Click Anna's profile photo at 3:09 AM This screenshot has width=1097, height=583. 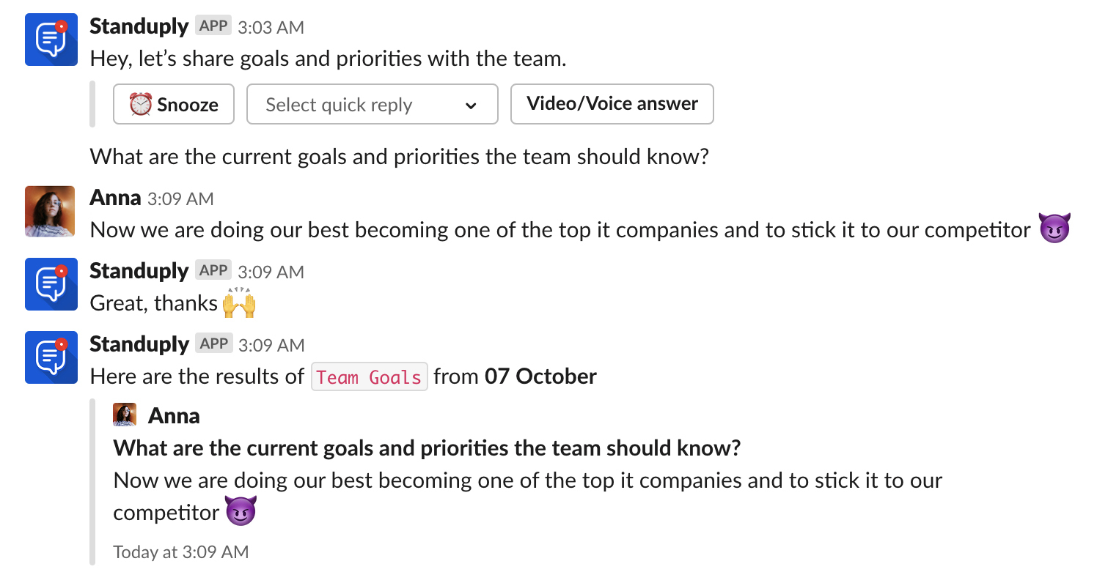(x=50, y=211)
